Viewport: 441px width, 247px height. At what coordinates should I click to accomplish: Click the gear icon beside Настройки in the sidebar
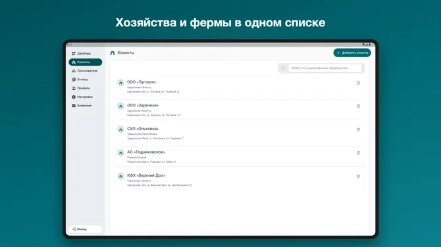coord(74,97)
